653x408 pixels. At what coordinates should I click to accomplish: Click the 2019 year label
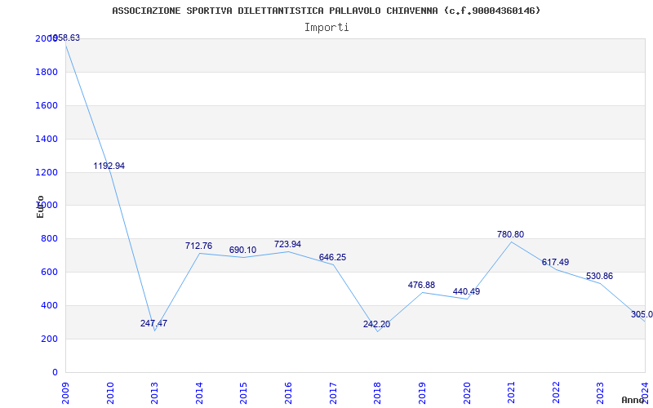[x=422, y=393]
